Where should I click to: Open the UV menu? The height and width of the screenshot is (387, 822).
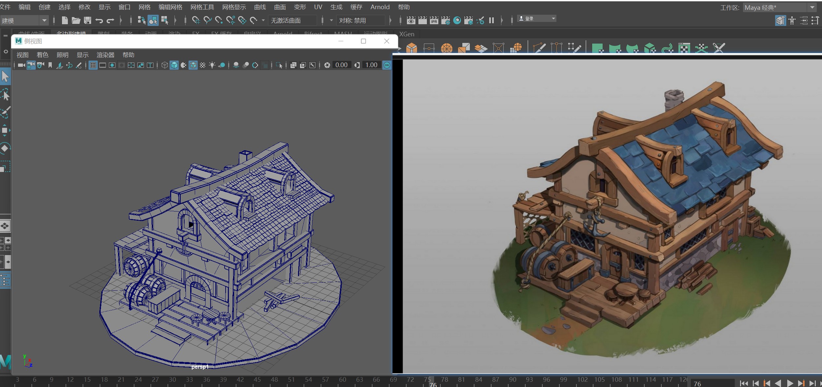(x=318, y=7)
